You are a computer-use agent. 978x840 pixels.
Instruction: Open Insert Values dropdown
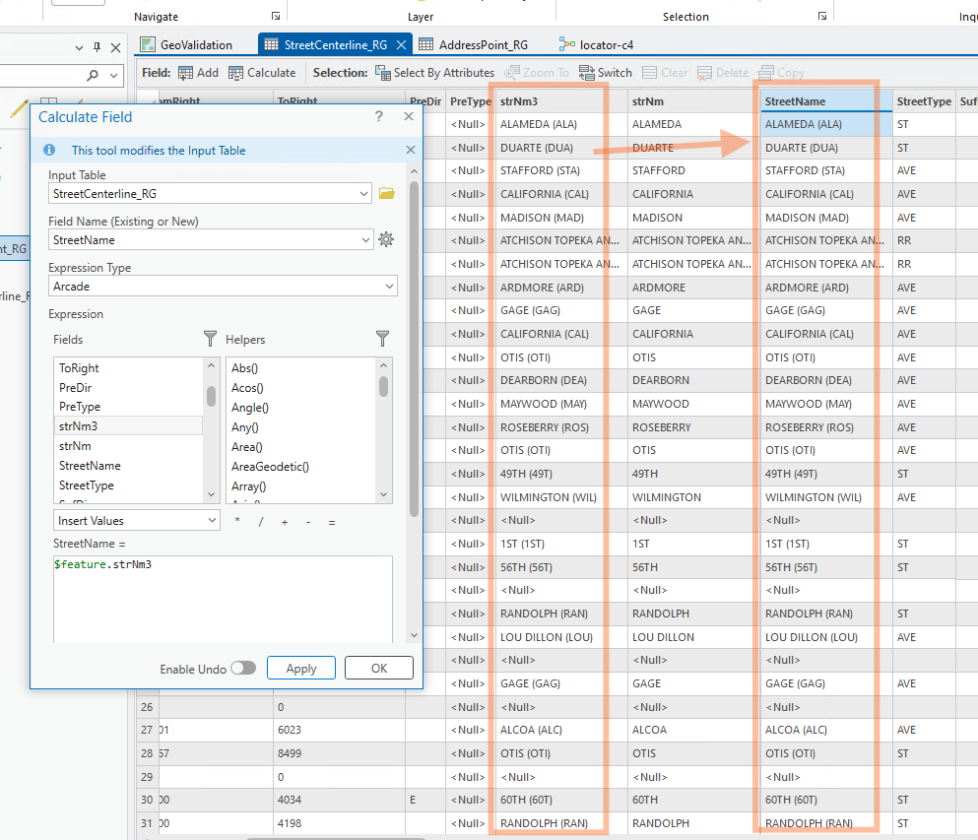click(x=212, y=521)
